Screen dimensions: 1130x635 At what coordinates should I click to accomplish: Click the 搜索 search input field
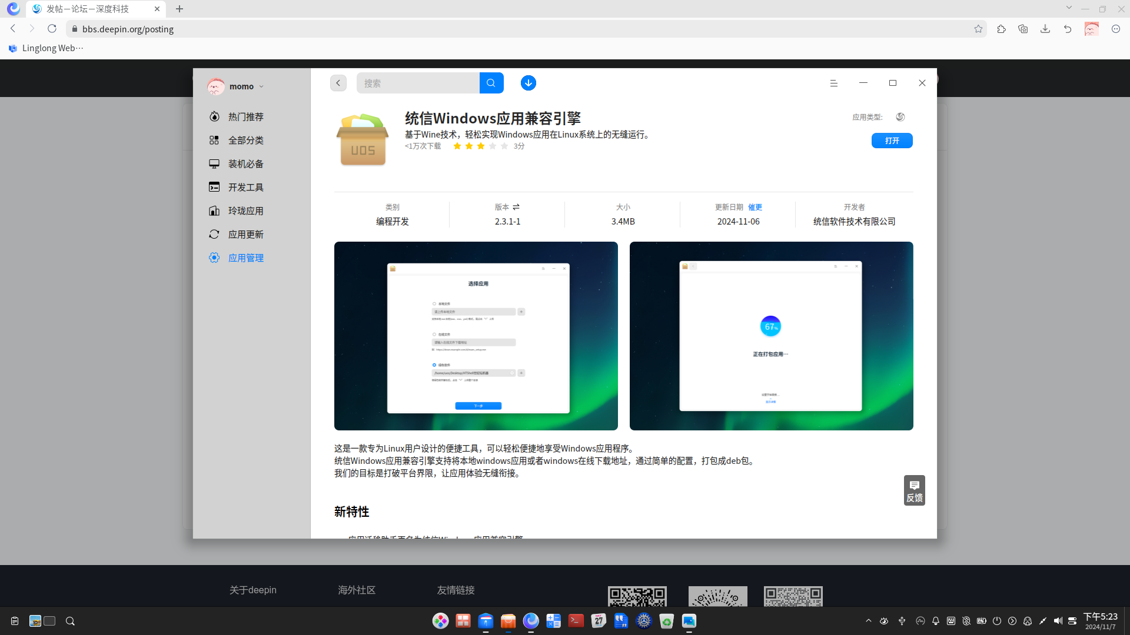coord(418,83)
